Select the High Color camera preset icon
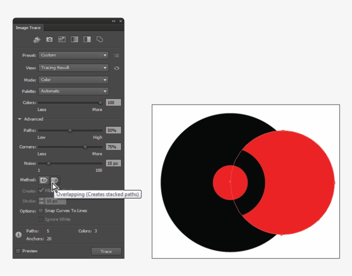This screenshot has width=352, height=276. (x=49, y=39)
